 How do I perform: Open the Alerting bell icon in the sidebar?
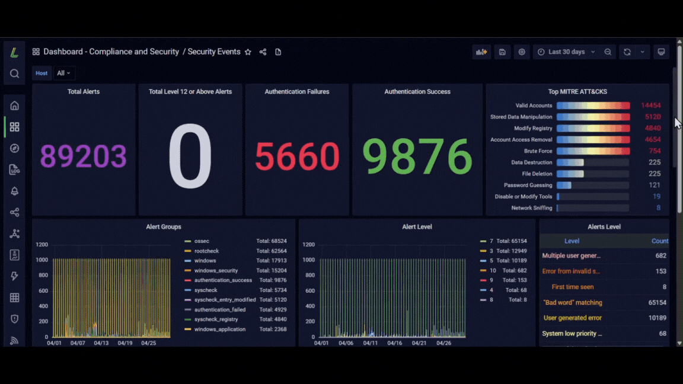(x=14, y=191)
